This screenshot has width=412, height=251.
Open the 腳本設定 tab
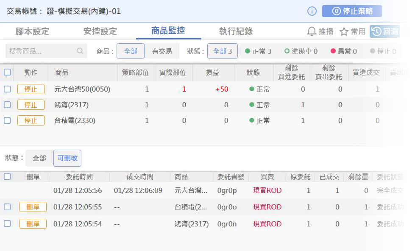[32, 31]
